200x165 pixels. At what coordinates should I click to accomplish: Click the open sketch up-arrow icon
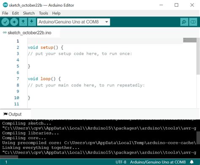tap(23, 22)
